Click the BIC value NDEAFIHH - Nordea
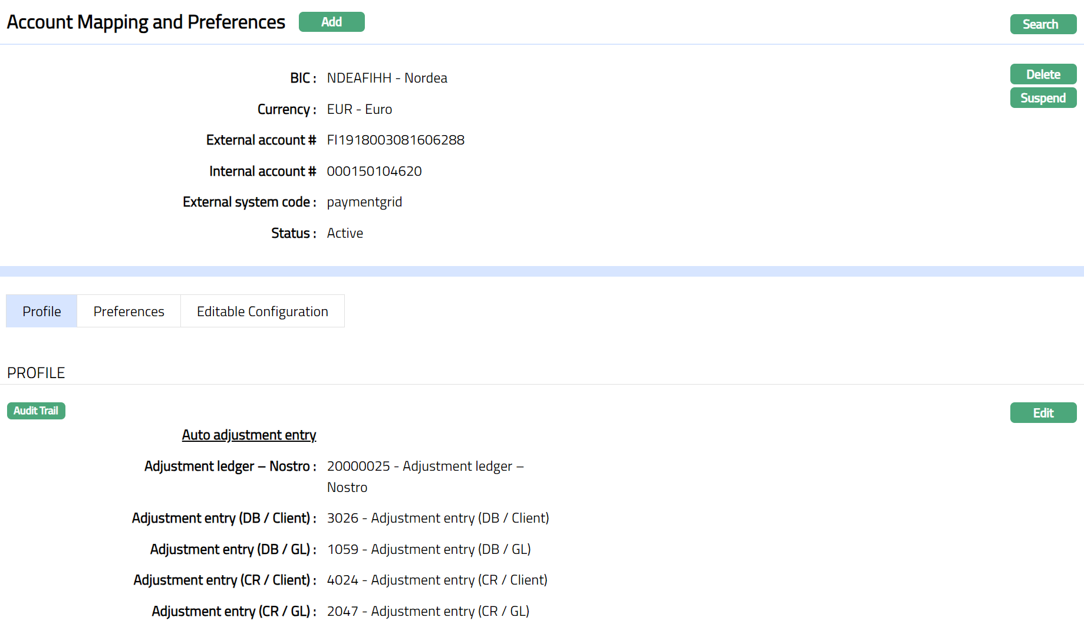Screen dimensions: 1084x630 click(387, 78)
